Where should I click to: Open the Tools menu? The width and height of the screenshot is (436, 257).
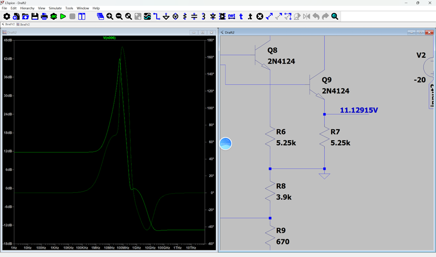coord(69,9)
